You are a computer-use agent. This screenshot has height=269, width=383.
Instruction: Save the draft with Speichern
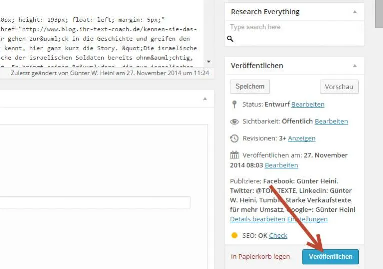[250, 87]
